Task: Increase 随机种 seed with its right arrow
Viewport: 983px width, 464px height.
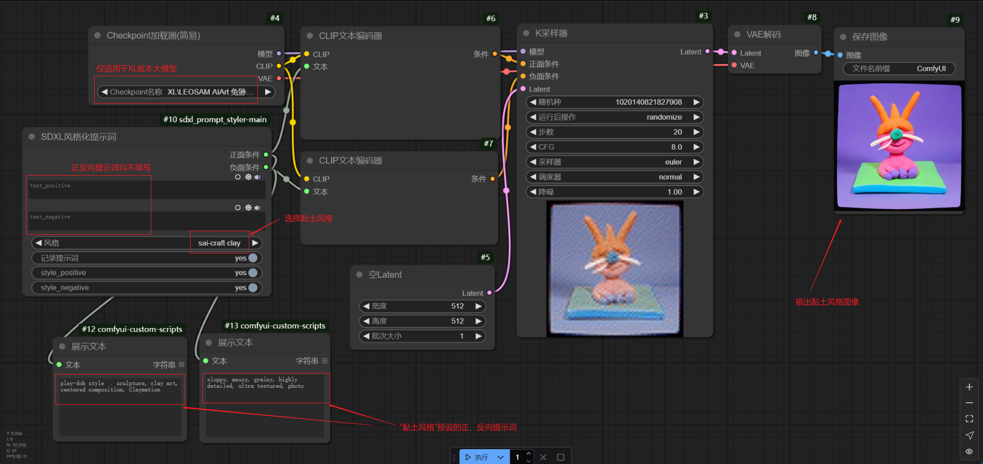Action: pos(697,102)
